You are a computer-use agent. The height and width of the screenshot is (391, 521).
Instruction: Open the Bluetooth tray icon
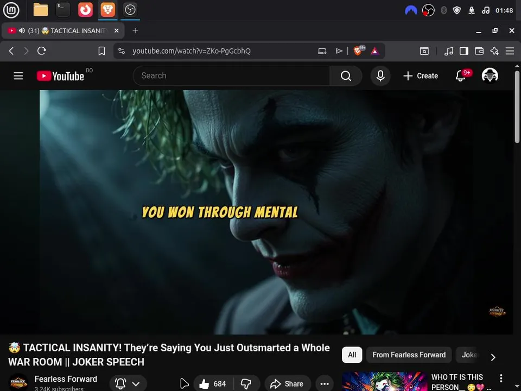443,11
